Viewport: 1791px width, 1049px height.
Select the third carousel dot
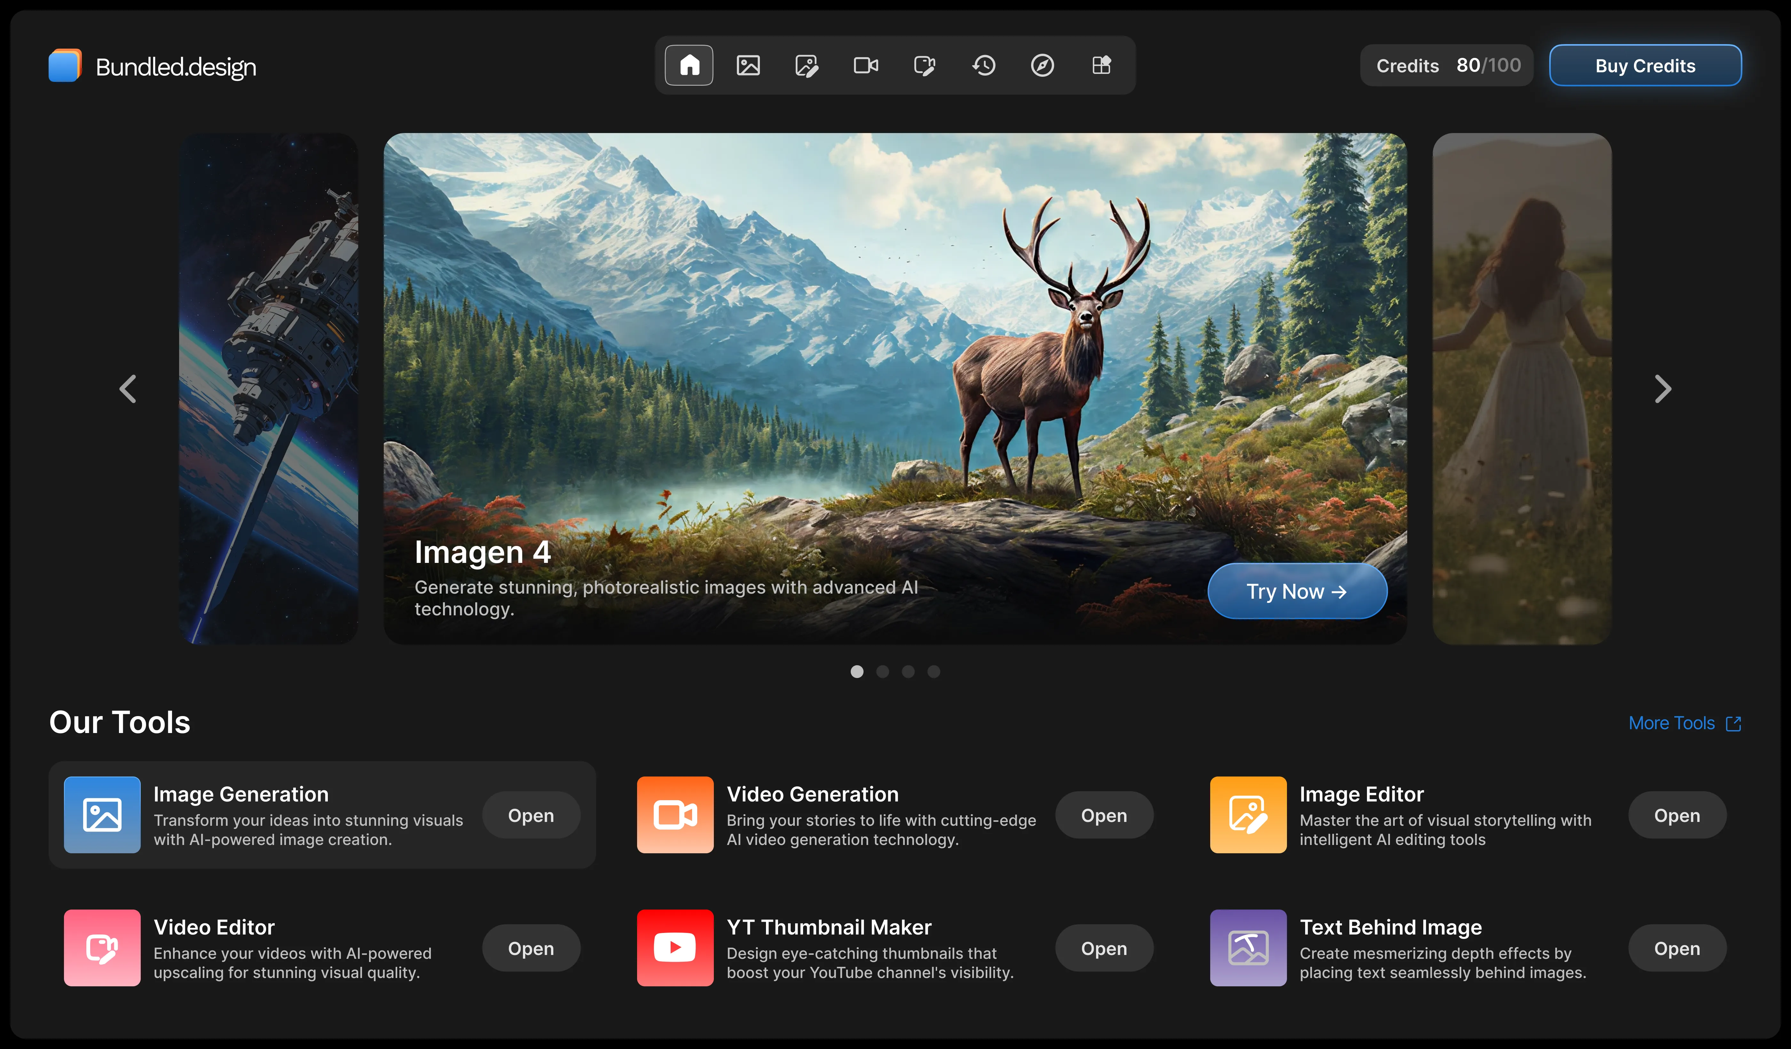click(908, 672)
